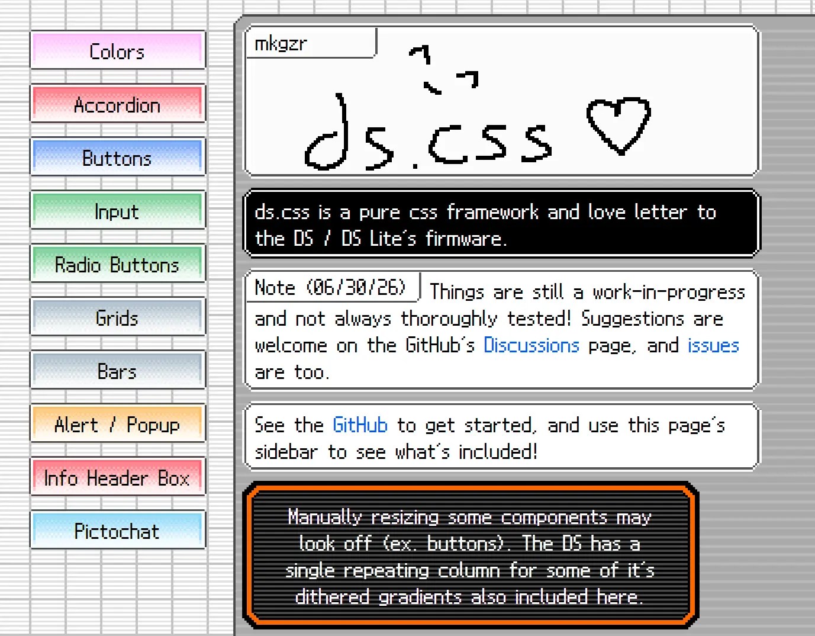Go to the Accordion section
This screenshot has height=636, width=815.
(x=118, y=104)
